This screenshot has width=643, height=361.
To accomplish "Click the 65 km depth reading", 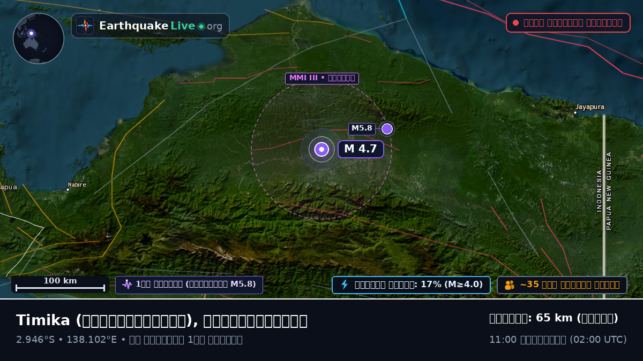I will [x=554, y=318].
